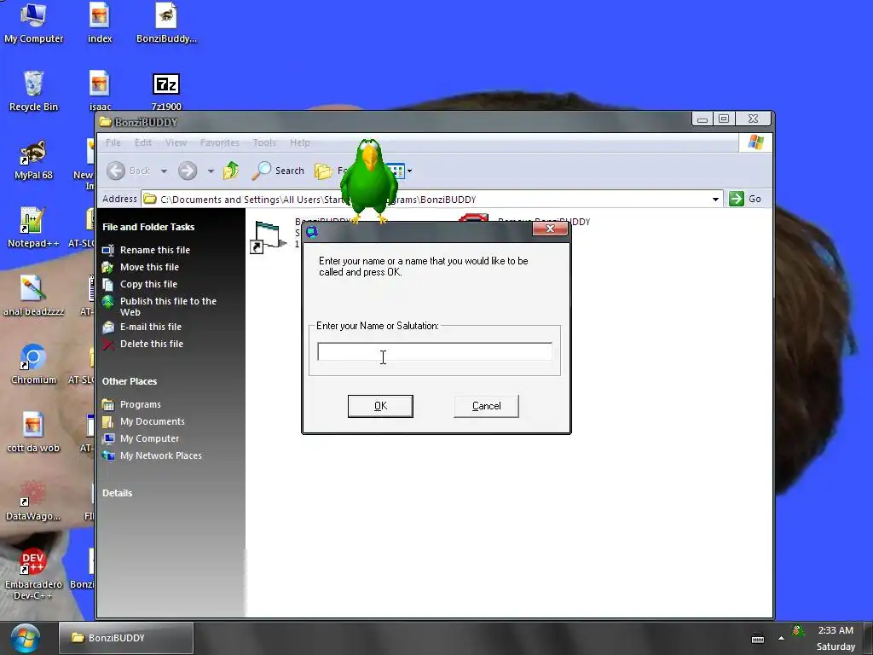Show hidden system tray icons

(781, 638)
